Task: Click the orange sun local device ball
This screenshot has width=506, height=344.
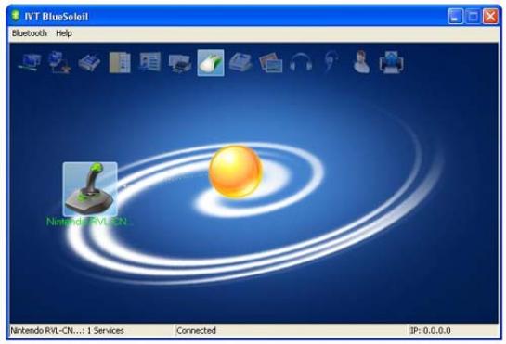Action: 235,172
